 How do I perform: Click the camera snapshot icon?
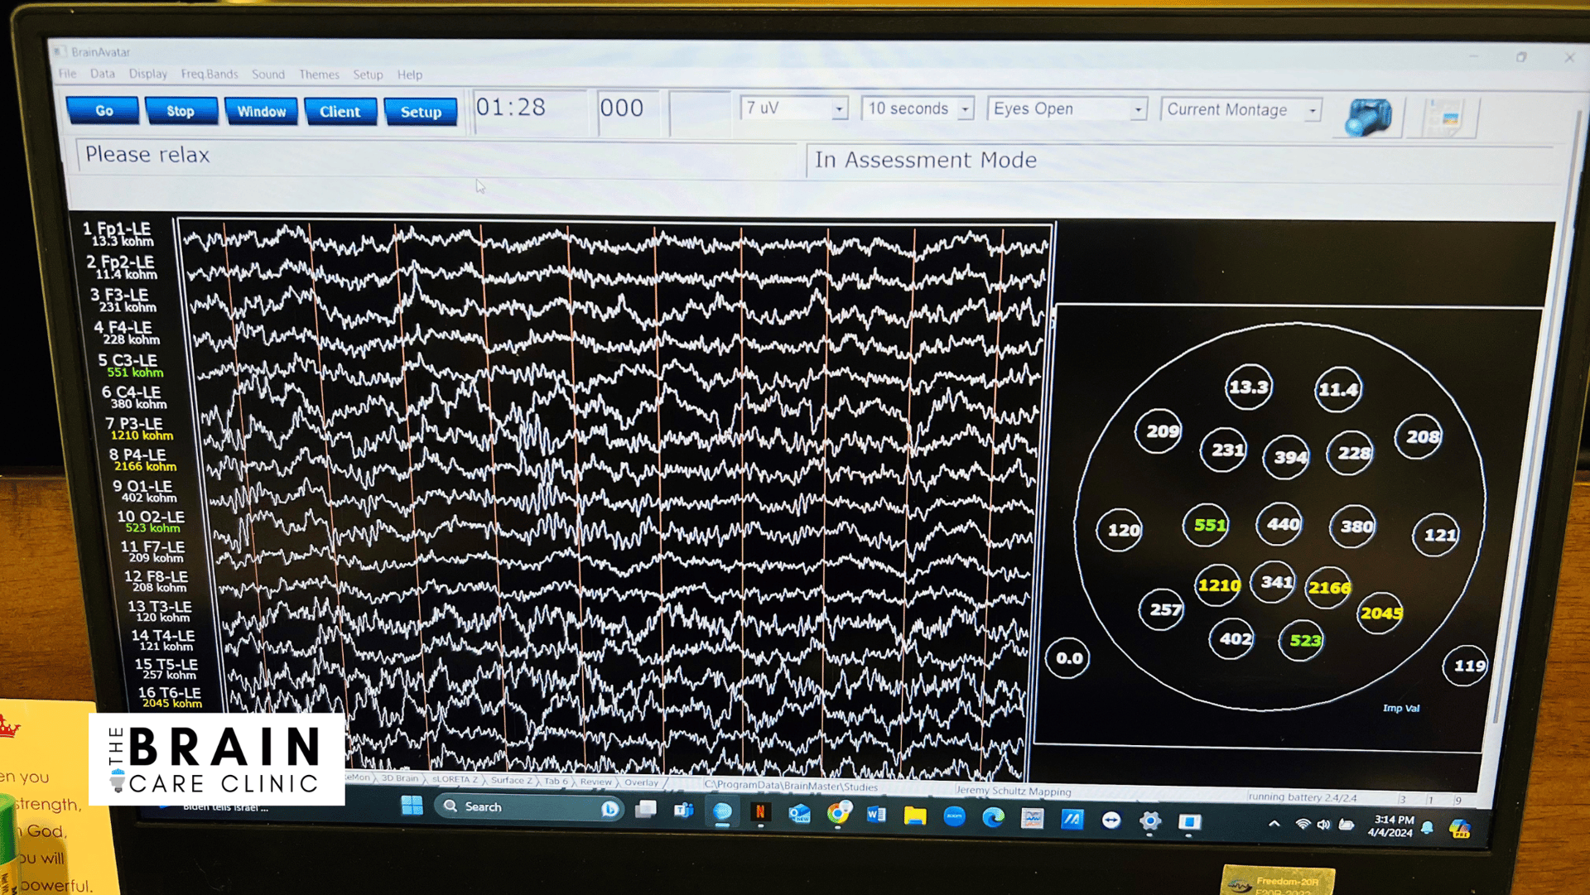[1368, 116]
